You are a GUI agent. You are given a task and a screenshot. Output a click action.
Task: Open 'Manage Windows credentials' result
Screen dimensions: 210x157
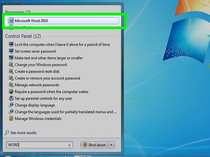38,119
